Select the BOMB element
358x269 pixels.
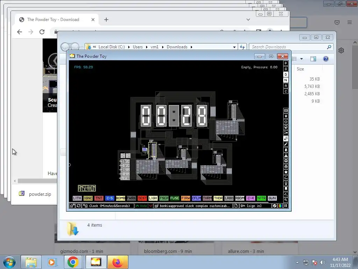(121, 198)
